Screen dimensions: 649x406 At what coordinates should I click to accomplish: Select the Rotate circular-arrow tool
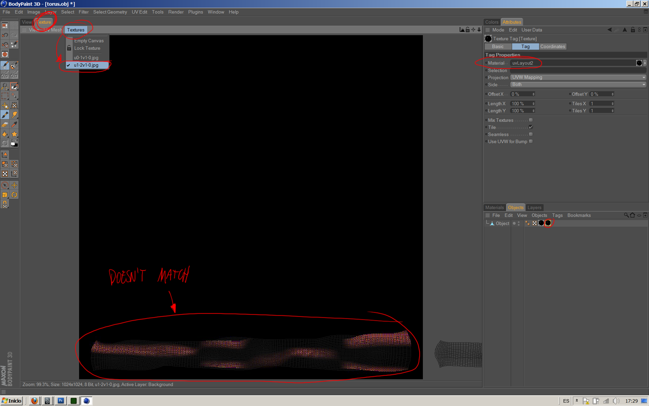point(14,195)
